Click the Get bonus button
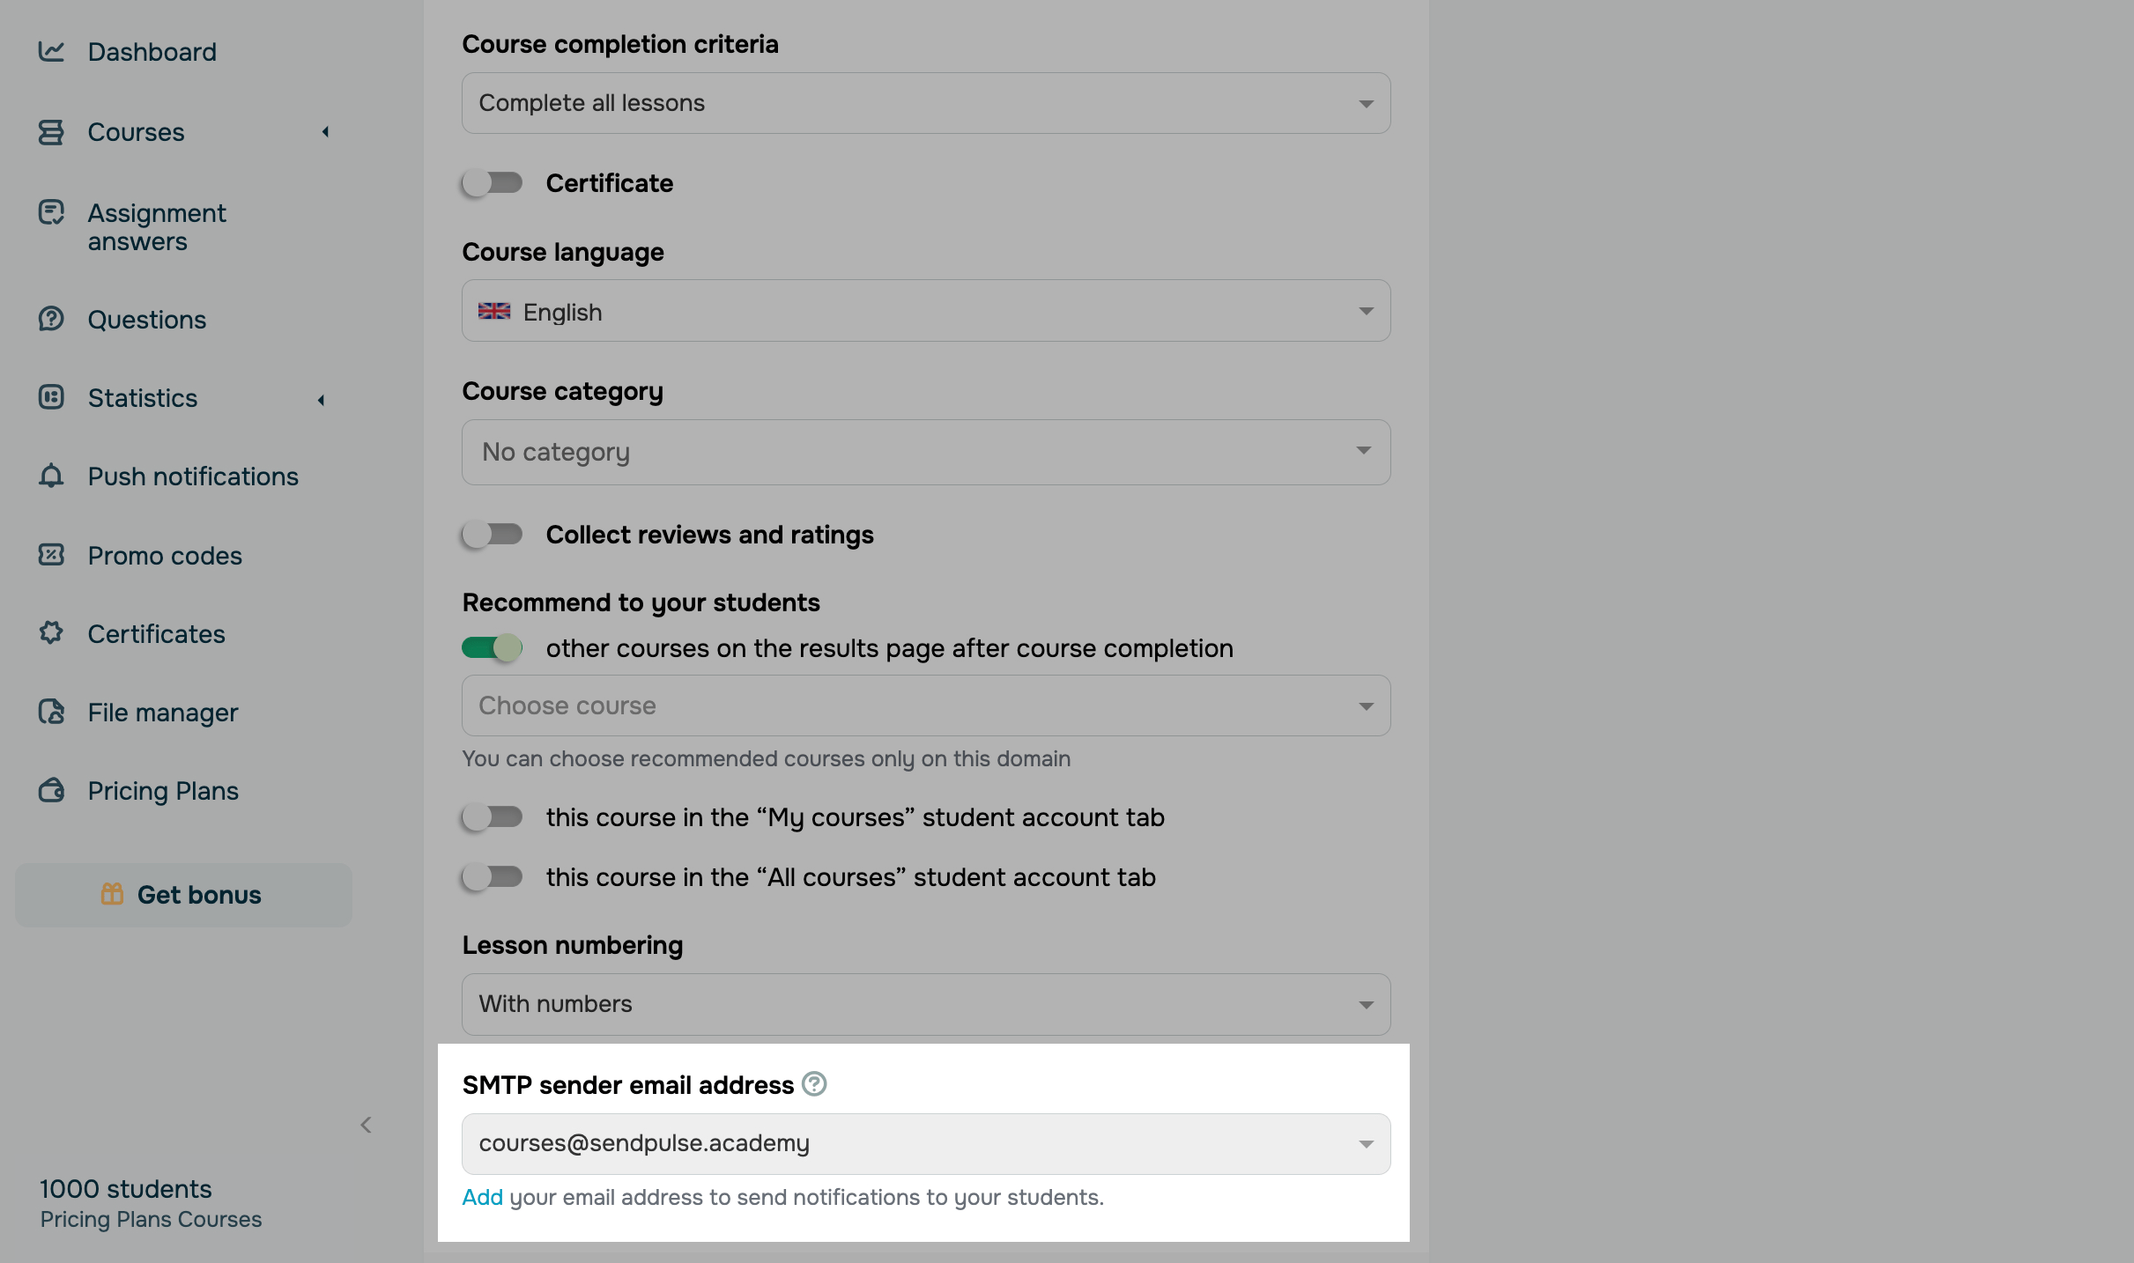Screen dimensions: 2134x1263 [183, 895]
